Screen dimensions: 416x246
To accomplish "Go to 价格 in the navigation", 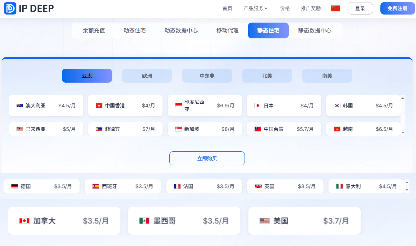I will (x=285, y=8).
